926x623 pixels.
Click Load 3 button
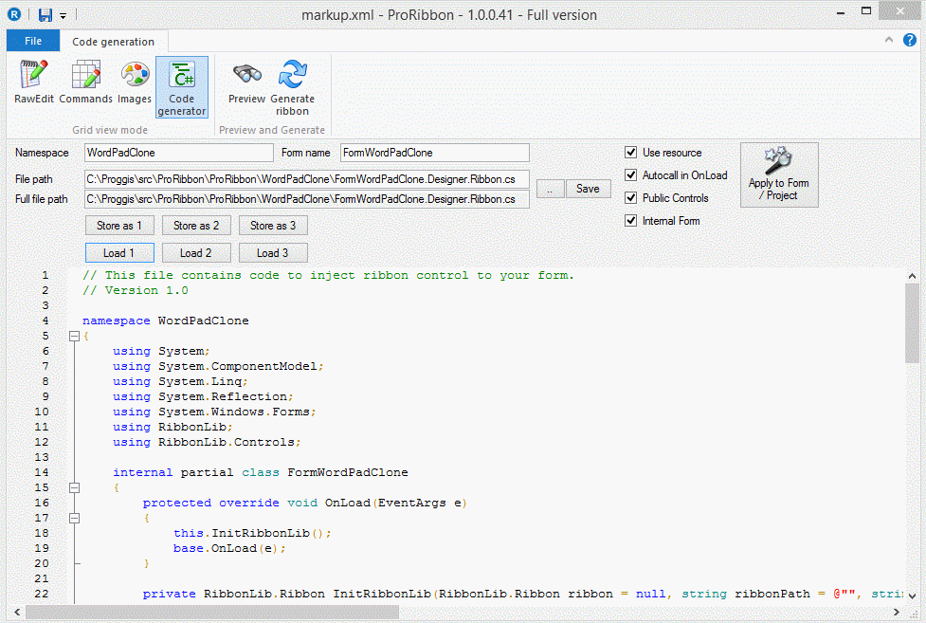pyautogui.click(x=273, y=253)
